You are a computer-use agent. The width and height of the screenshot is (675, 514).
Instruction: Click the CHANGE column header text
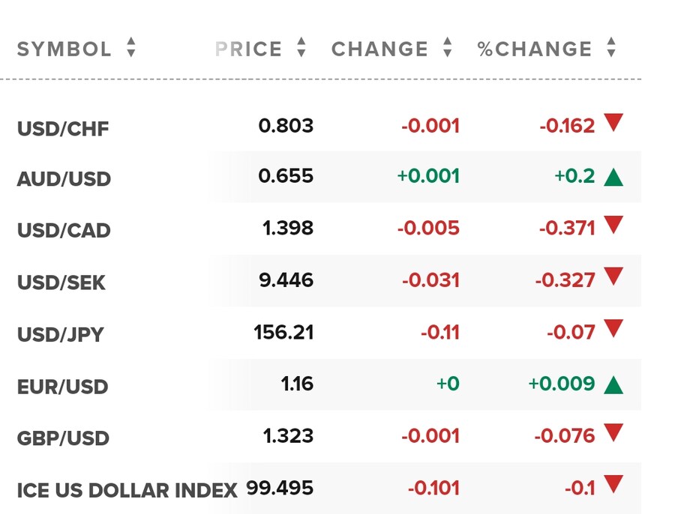[x=379, y=49]
